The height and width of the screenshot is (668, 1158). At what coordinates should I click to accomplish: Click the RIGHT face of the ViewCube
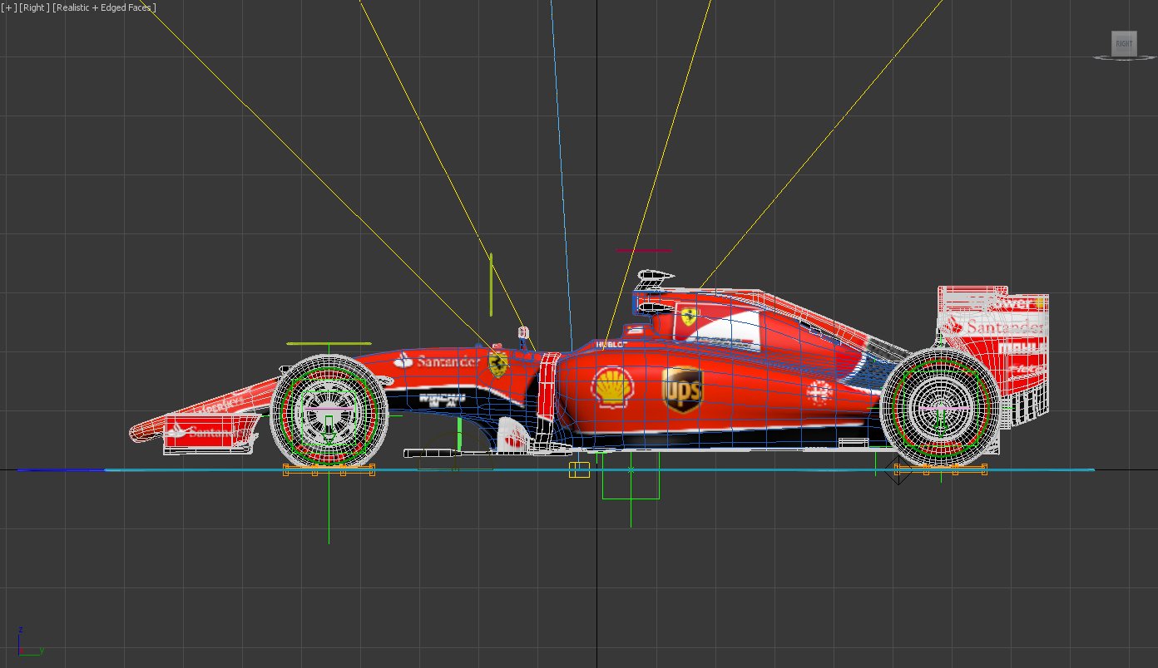click(x=1124, y=43)
